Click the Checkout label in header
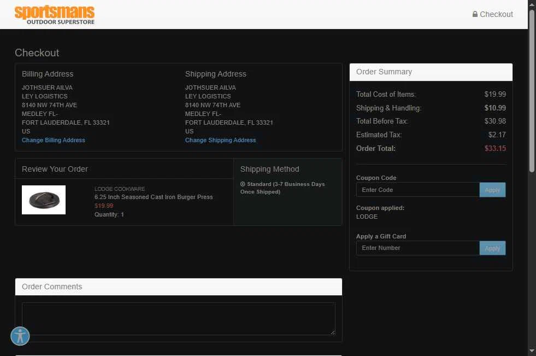The height and width of the screenshot is (356, 536). point(496,14)
